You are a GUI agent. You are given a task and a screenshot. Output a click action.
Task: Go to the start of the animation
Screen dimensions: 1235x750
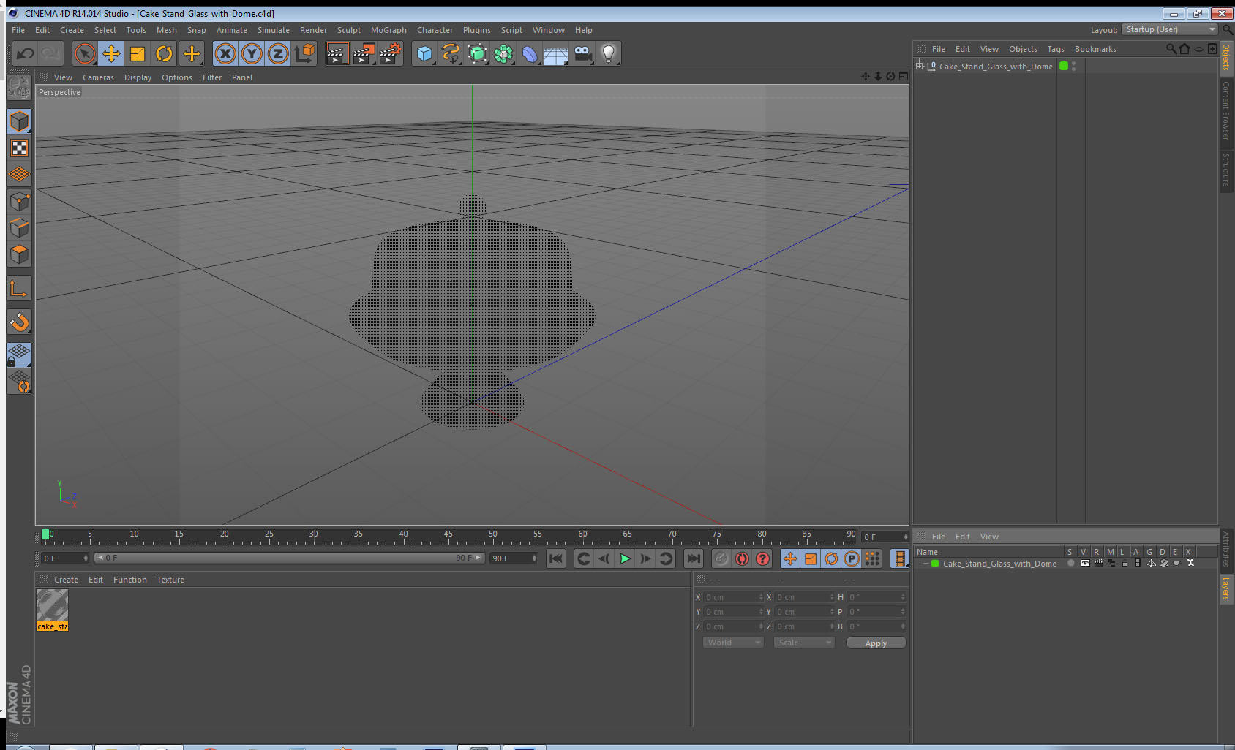[x=556, y=558]
